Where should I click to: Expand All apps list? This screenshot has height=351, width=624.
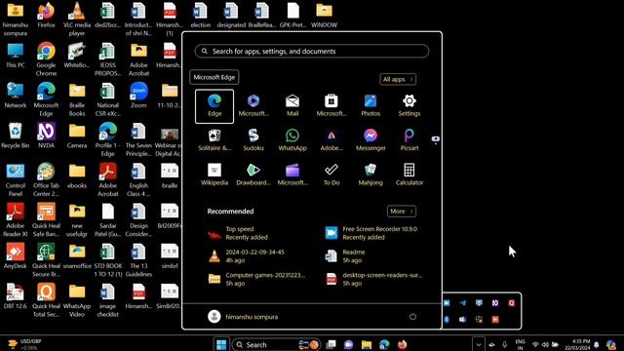398,79
